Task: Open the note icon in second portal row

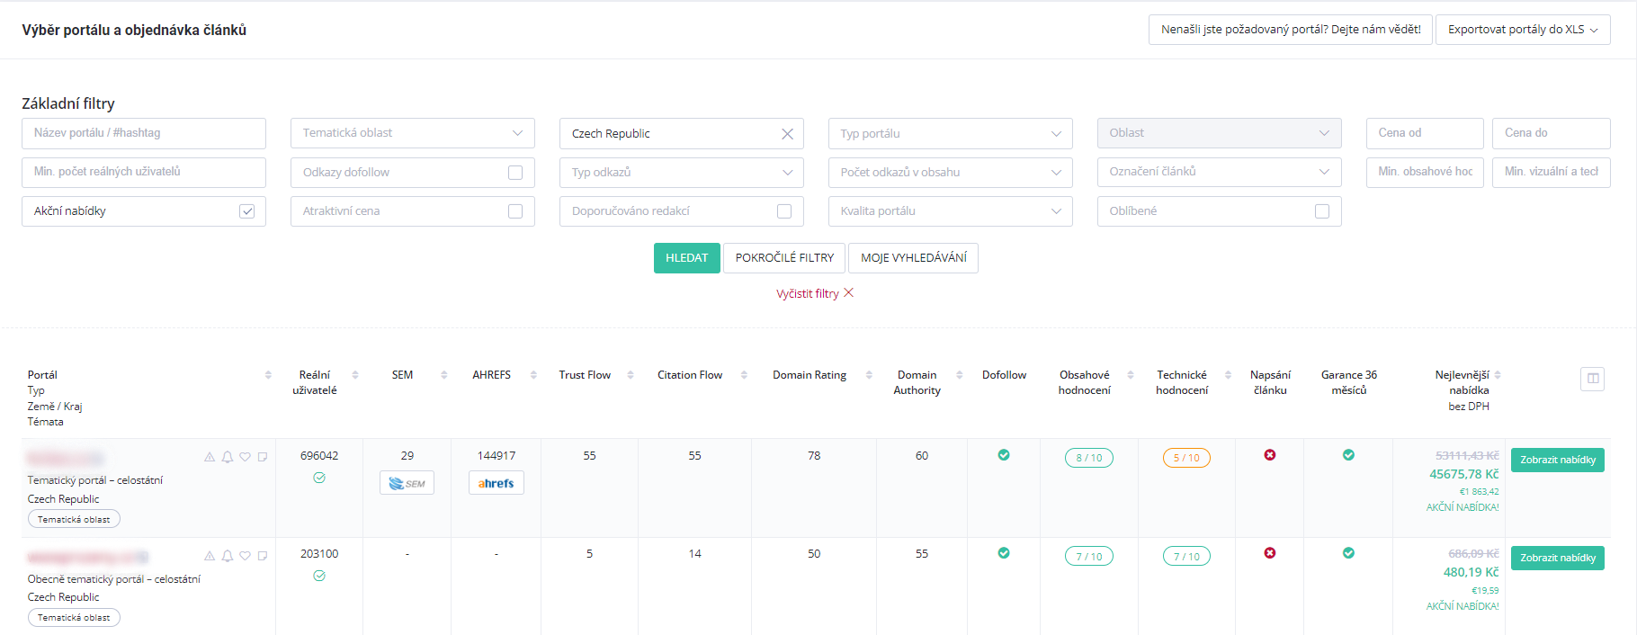Action: [x=263, y=556]
